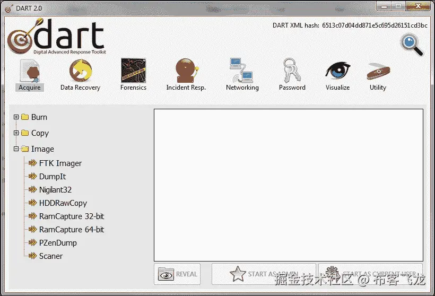Open the Visualize eye icon
Viewport: 435px width, 296px height.
pos(337,71)
